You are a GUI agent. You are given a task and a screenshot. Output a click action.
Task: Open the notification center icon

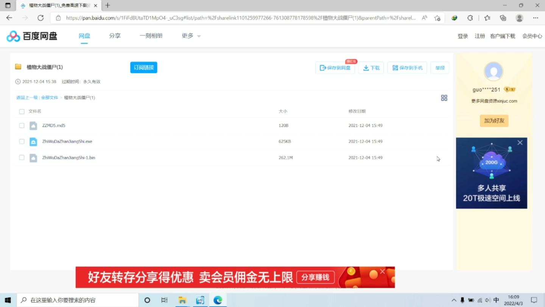534,300
